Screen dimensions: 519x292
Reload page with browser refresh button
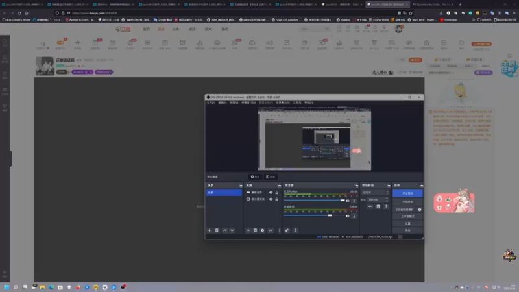coord(19,13)
